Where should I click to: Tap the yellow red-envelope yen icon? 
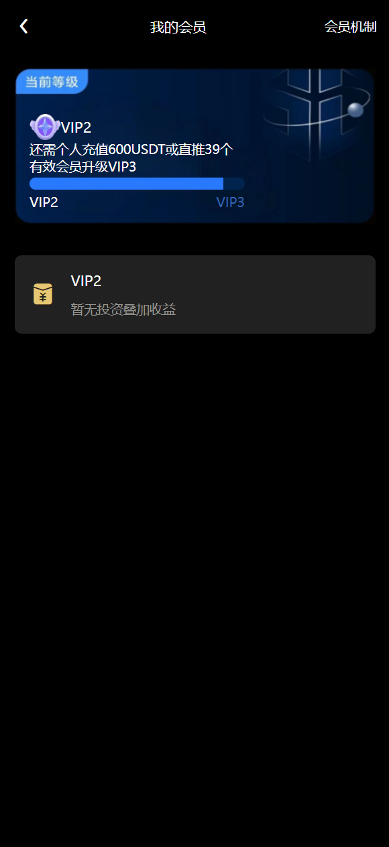(43, 294)
